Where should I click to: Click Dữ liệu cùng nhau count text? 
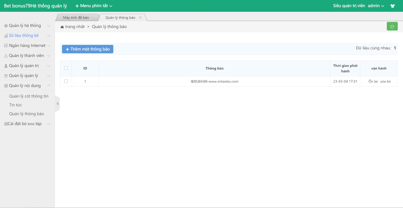pos(376,48)
